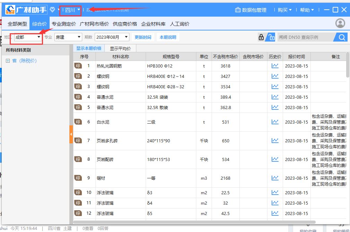Viewport: 350px width, 232px height.
Task: Click the 综 badge on row 1
Action: pos(78,66)
